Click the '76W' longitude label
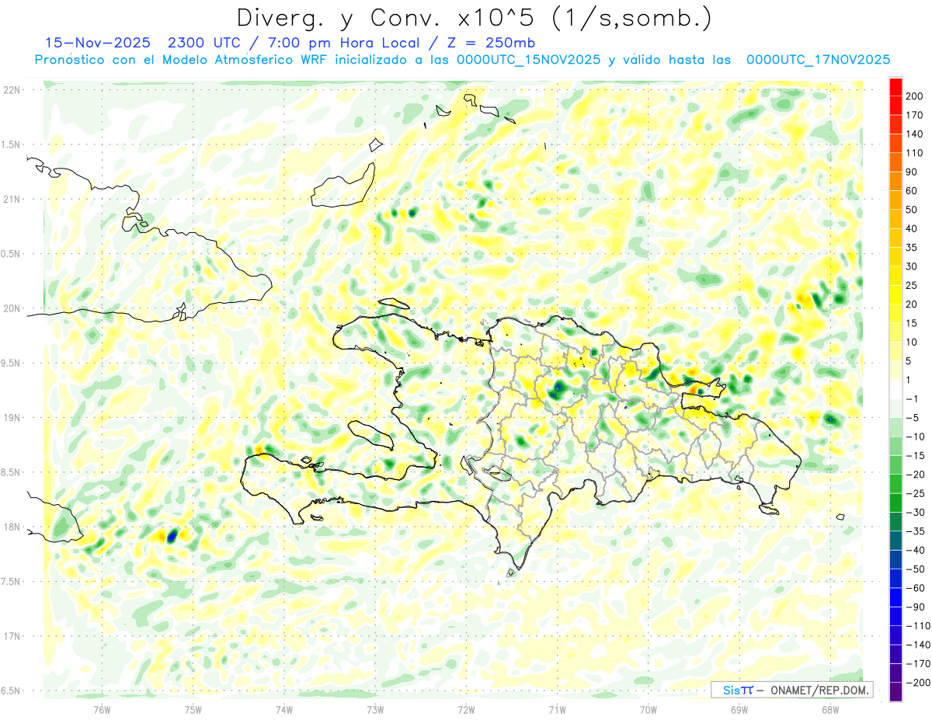Image resolution: width=932 pixels, height=720 pixels. pyautogui.click(x=102, y=709)
